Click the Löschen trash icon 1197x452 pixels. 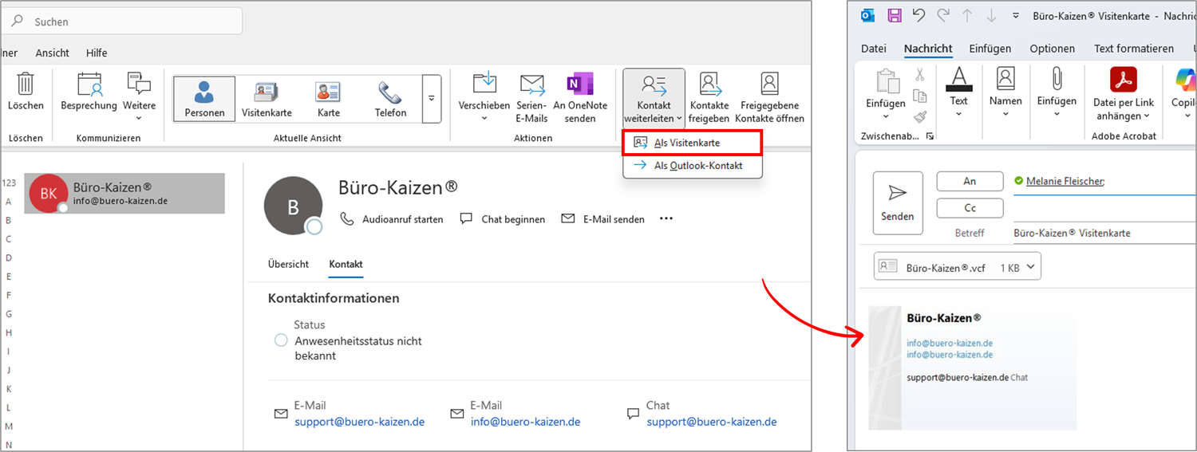[26, 85]
